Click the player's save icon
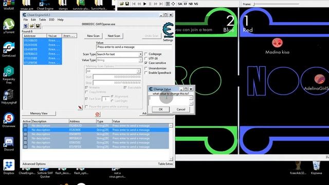Screen dimensions: 329x185 127,4
